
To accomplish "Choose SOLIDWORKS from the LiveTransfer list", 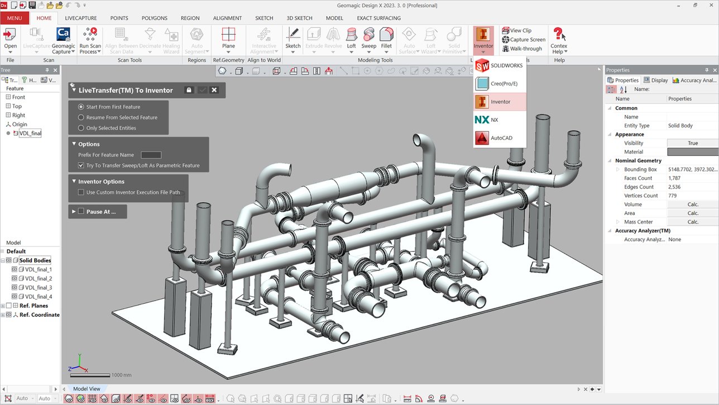I will point(499,66).
